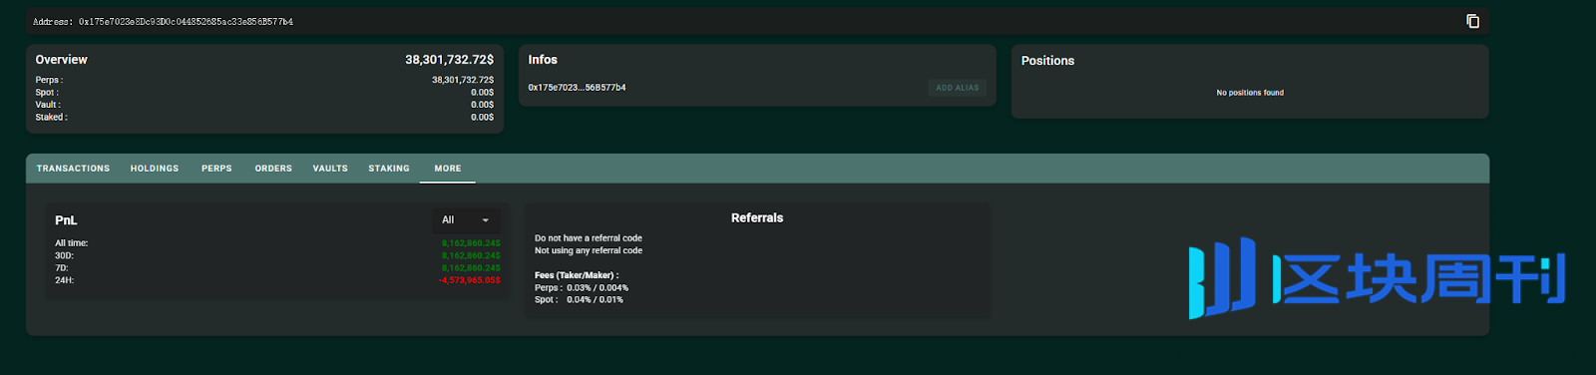Click the shortened address 0x175e7023...56B577b4
1596x375 pixels.
click(x=577, y=88)
